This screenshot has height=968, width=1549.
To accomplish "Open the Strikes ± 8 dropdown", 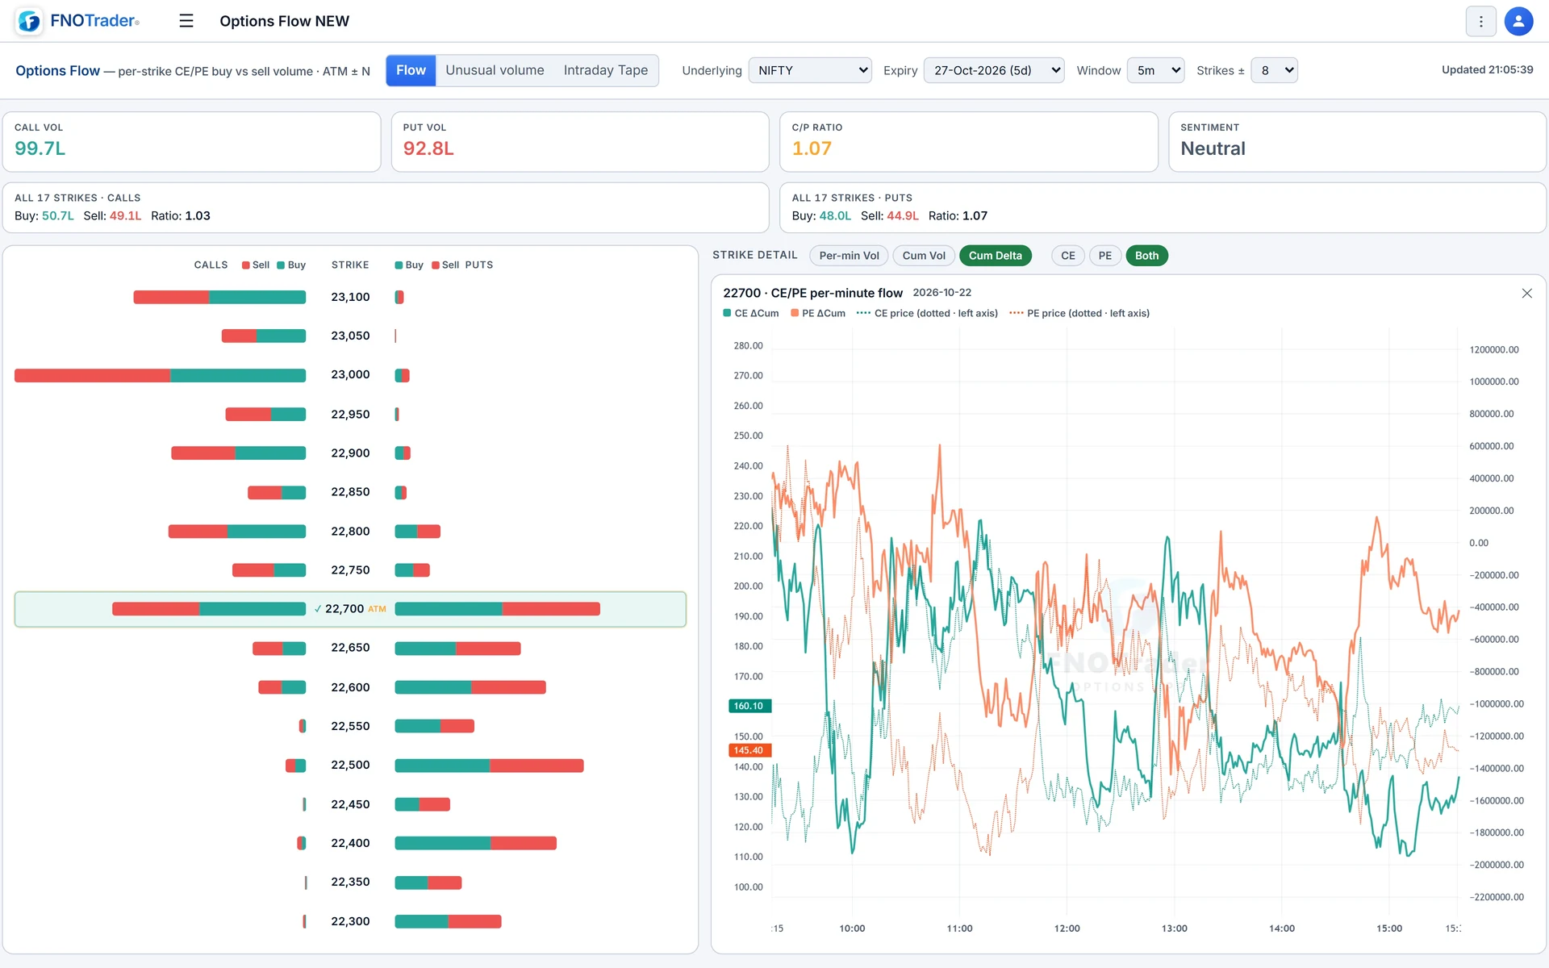I will pos(1274,70).
